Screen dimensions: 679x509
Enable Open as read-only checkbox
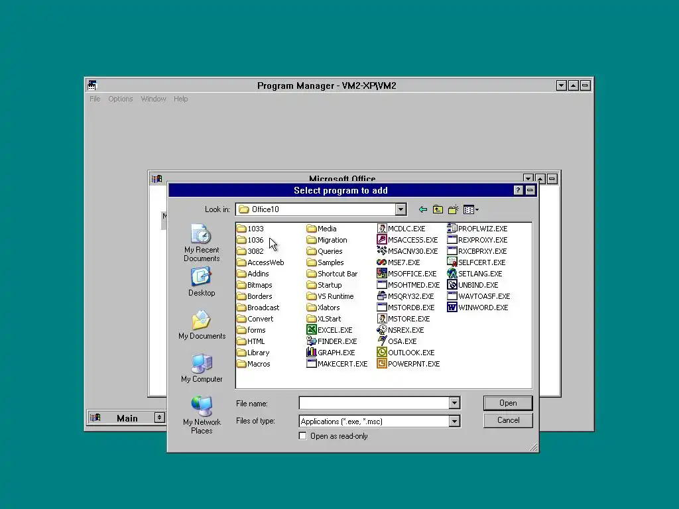(x=302, y=436)
